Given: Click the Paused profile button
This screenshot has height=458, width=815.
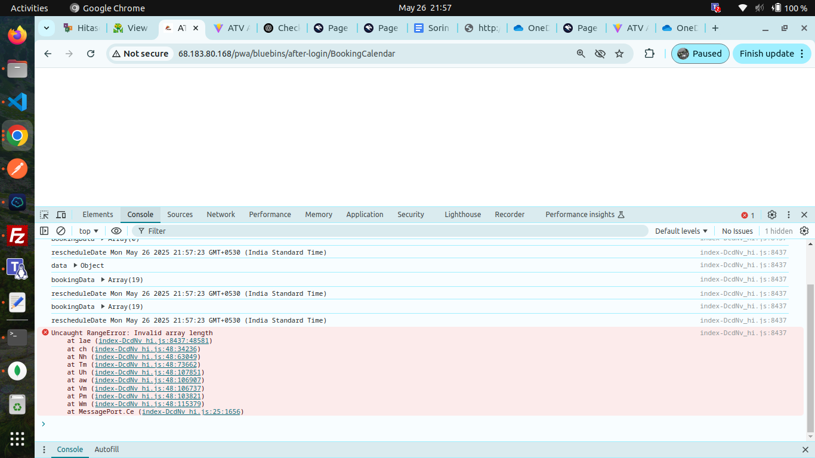Looking at the screenshot, I should pyautogui.click(x=700, y=54).
